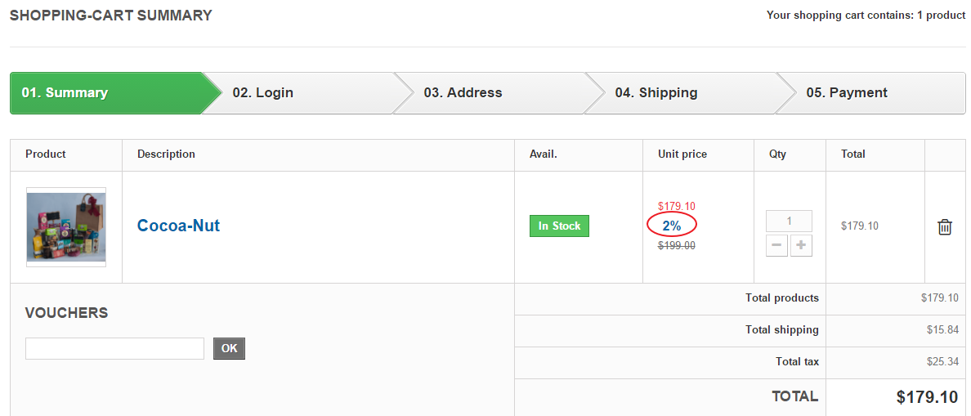The width and height of the screenshot is (971, 416).
Task: Jump to the 05. Payment step
Action: point(847,93)
